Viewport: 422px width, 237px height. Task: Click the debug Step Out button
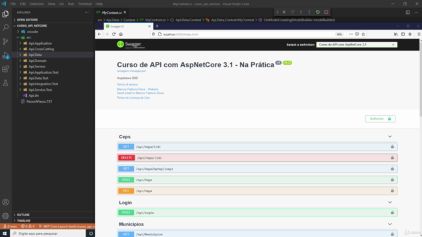pos(309,12)
